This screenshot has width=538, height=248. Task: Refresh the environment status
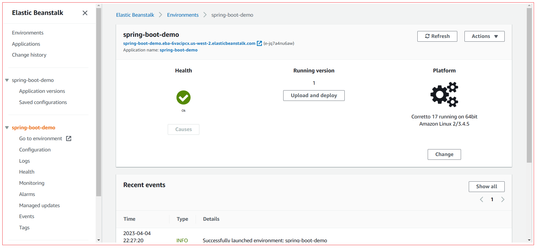coord(437,36)
